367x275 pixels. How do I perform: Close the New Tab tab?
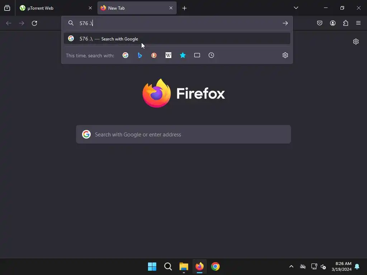tap(171, 8)
